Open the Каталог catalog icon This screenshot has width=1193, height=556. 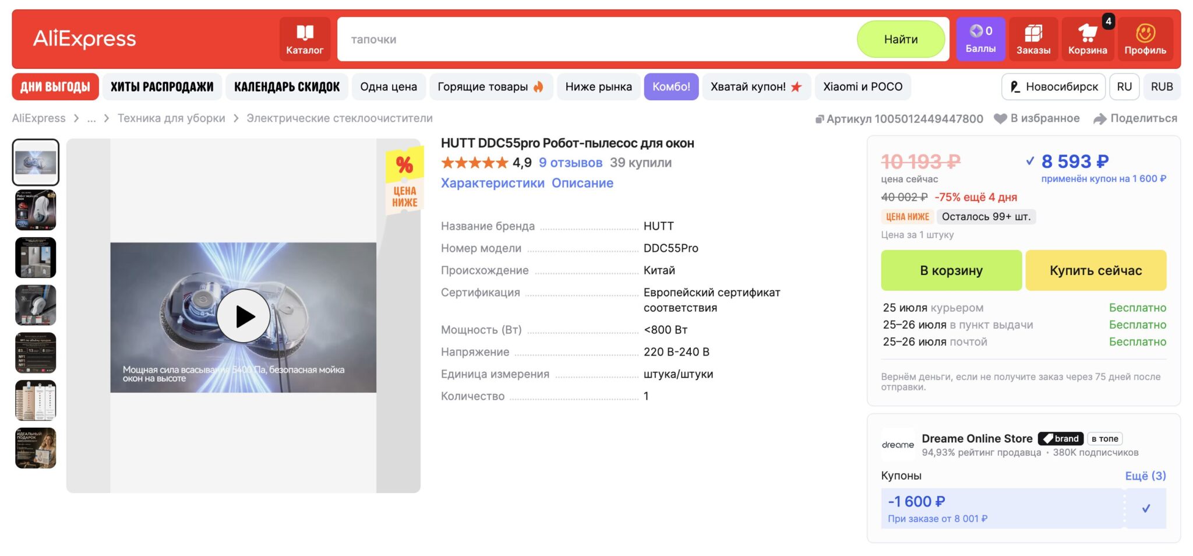[305, 39]
